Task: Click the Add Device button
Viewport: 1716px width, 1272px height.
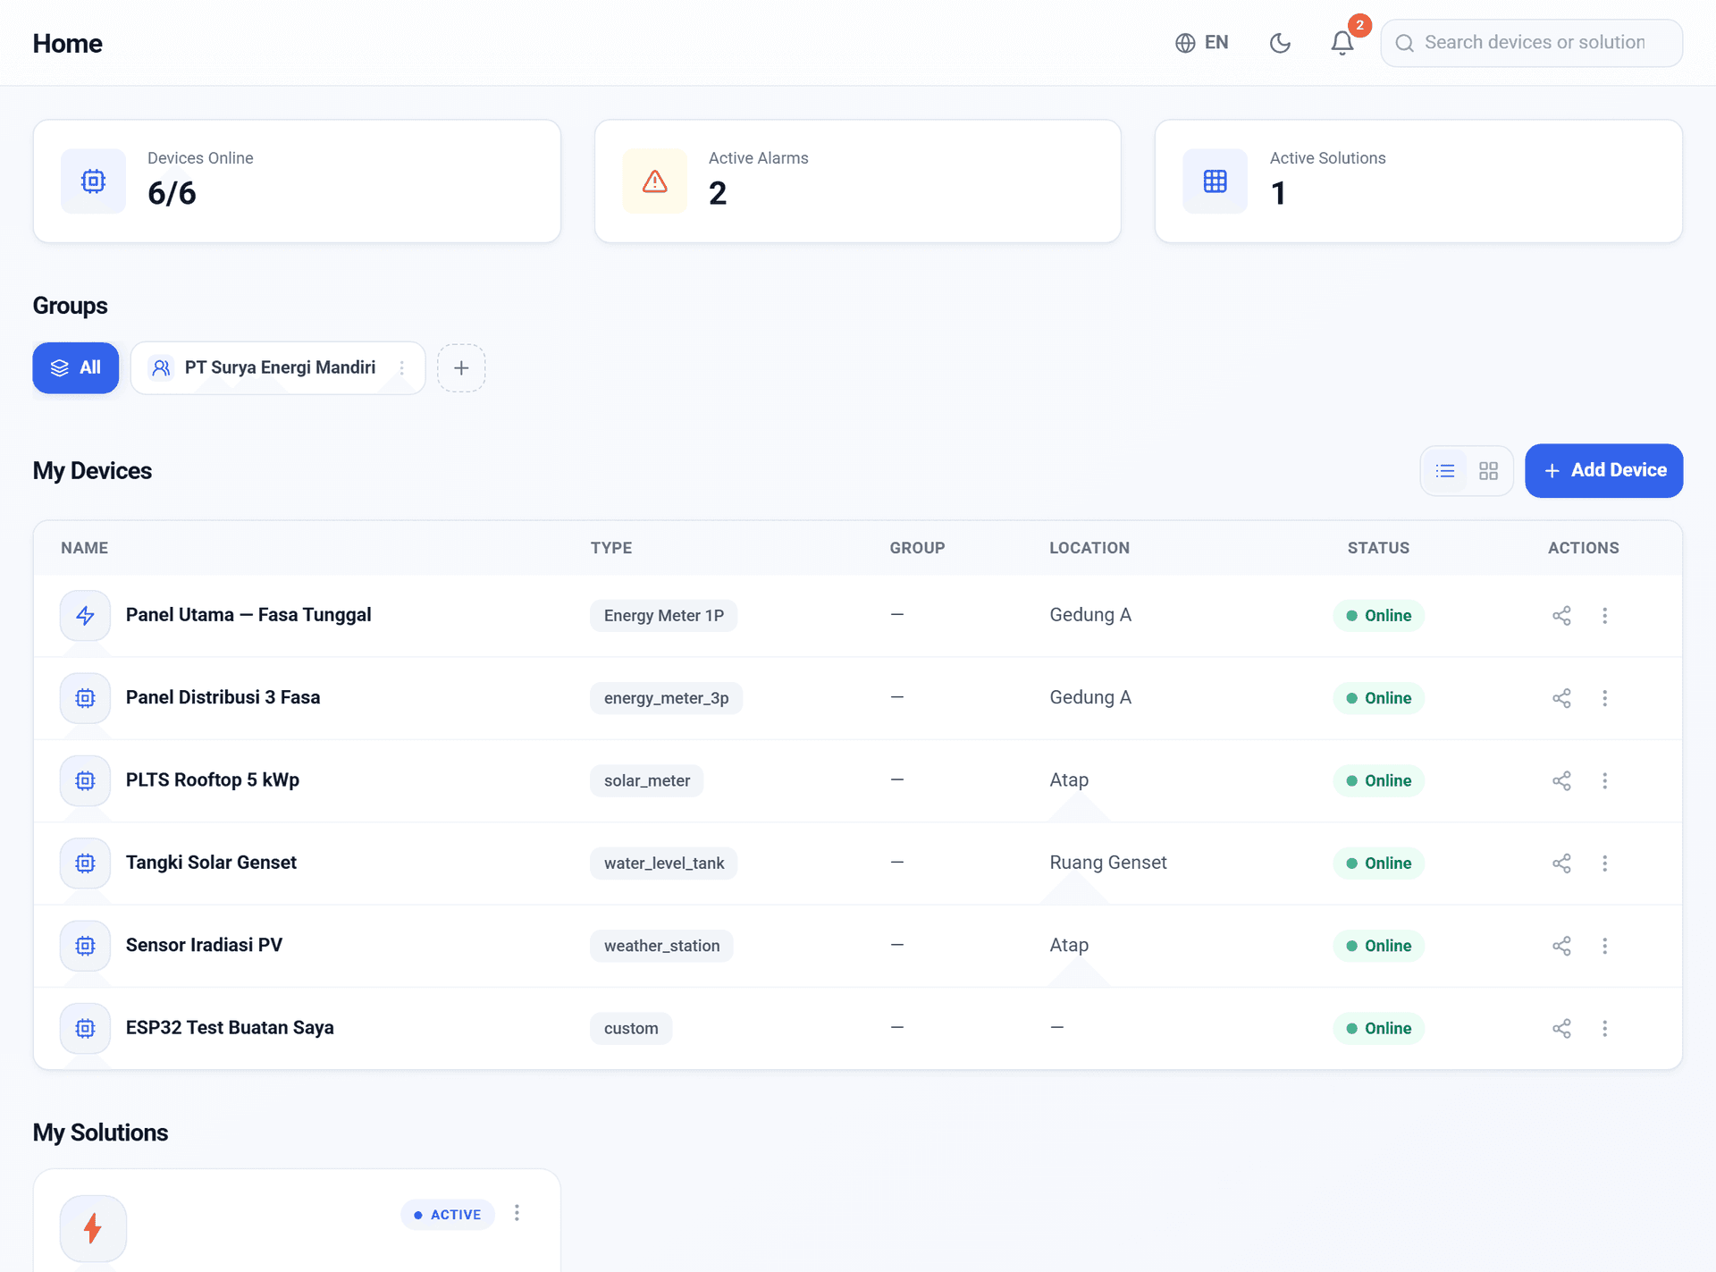Action: (x=1604, y=470)
